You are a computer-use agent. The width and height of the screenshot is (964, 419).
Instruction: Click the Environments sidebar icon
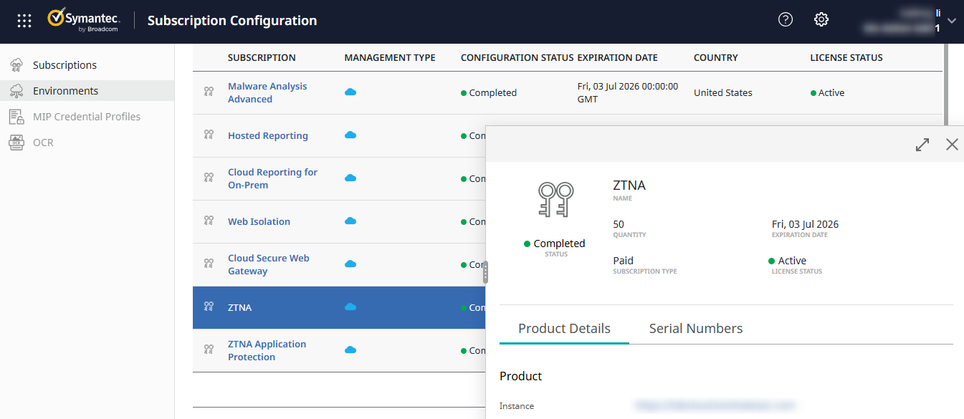(x=16, y=91)
